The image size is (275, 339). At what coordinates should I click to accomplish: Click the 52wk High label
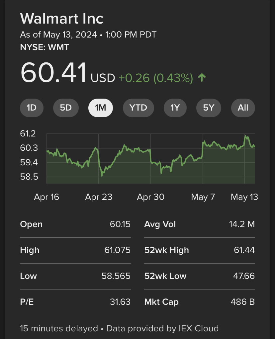click(167, 250)
